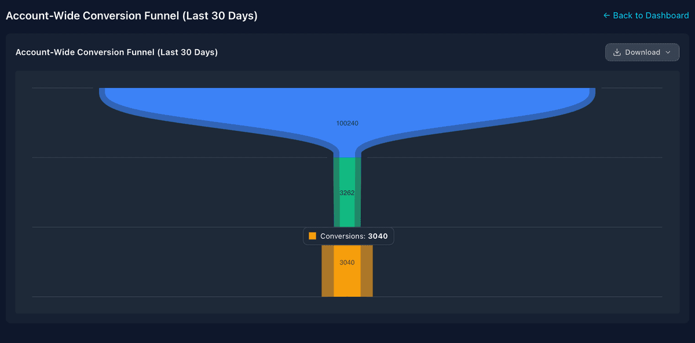Click the left arrow icon beside Back to Dashboard

(x=606, y=16)
